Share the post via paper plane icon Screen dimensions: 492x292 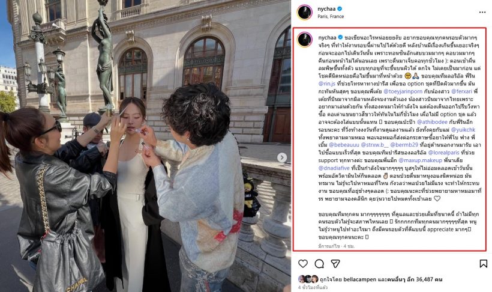pos(335,263)
